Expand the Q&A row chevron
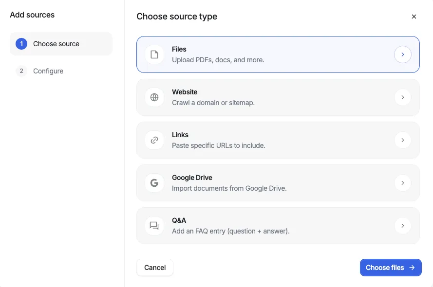The width and height of the screenshot is (433, 287). 403,226
